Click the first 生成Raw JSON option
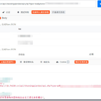Image resolution: width=101 pixels, height=101 pixels. coord(9,24)
